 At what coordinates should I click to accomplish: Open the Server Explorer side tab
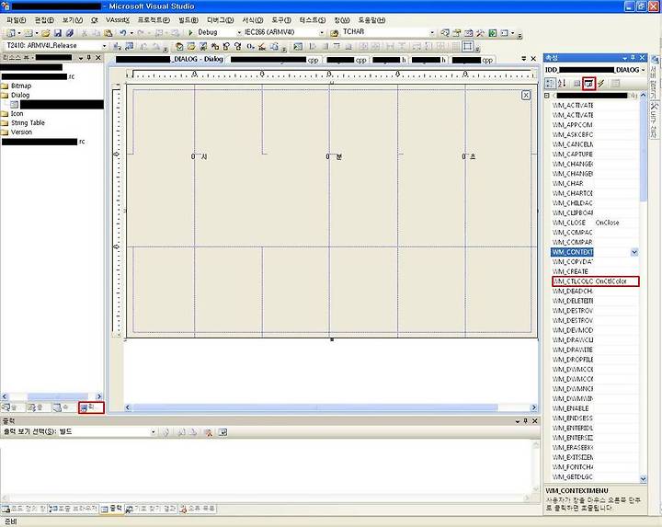[655, 75]
